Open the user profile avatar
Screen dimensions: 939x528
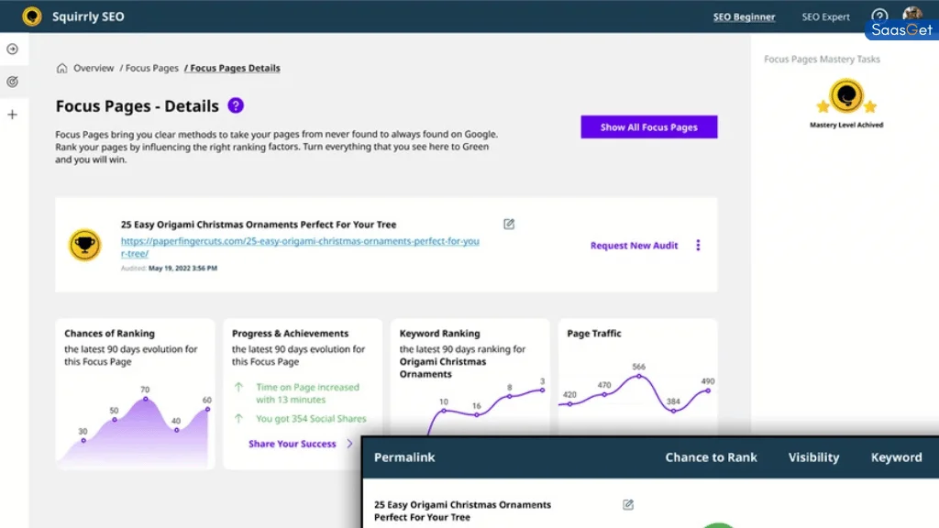(912, 15)
